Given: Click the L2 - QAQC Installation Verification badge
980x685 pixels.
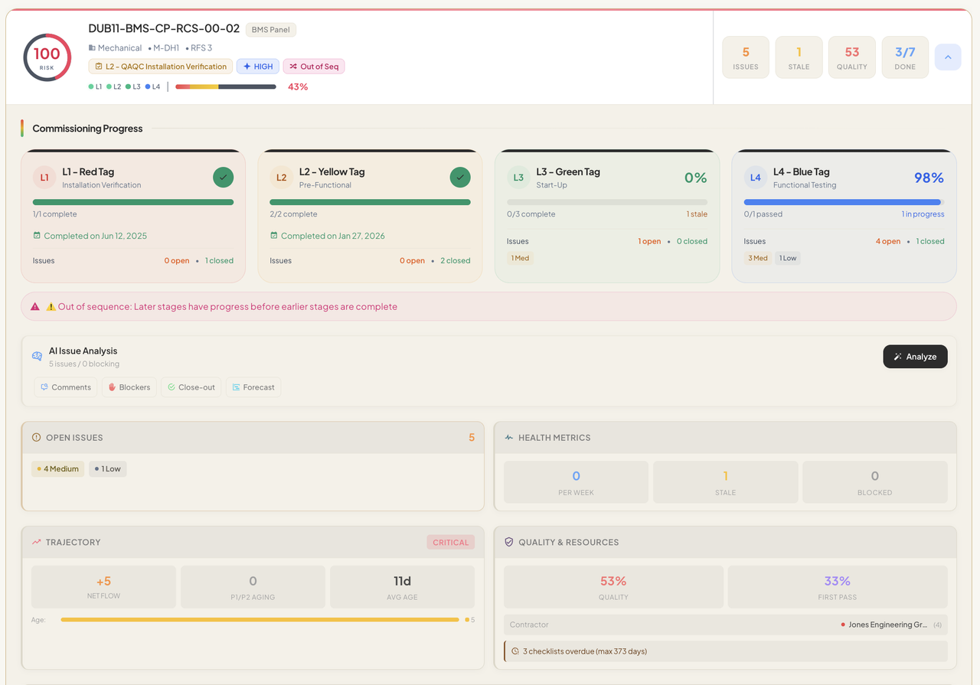Looking at the screenshot, I should 161,67.
